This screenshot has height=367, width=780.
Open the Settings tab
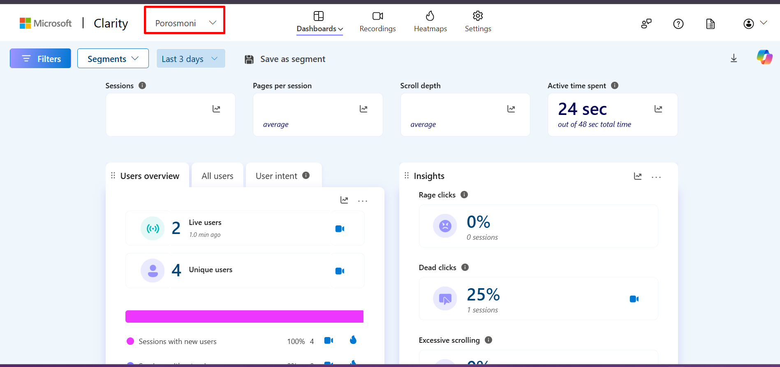click(x=478, y=22)
